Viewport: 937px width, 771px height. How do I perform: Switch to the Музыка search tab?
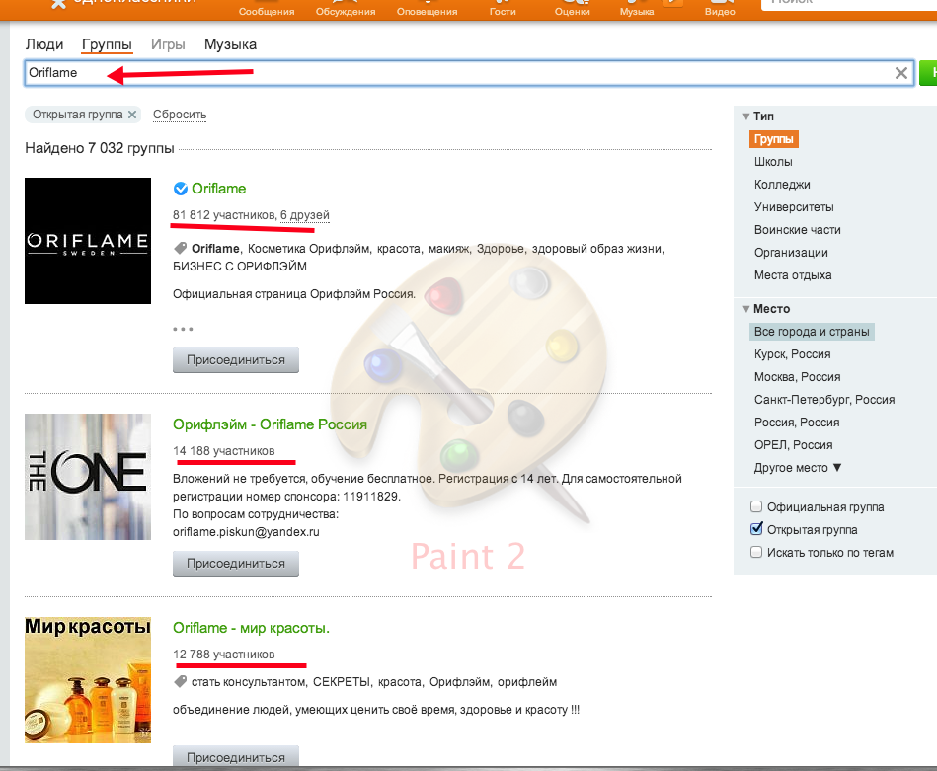pos(230,44)
